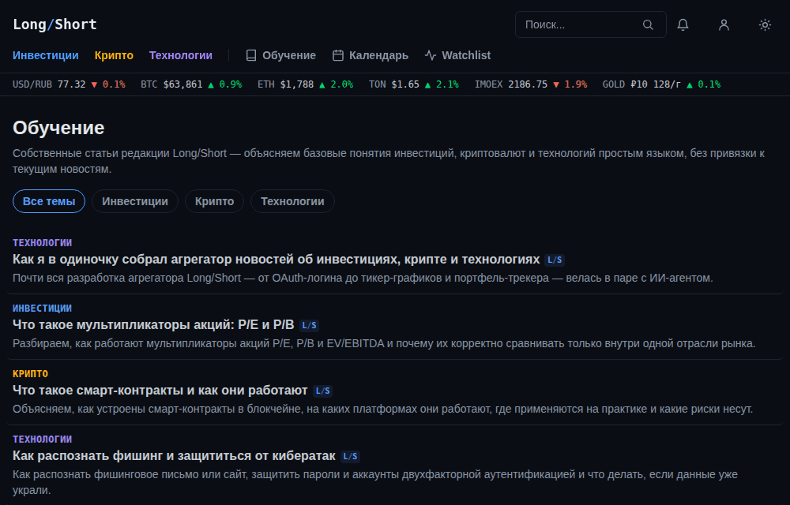This screenshot has width=790, height=505.
Task: Open the user profile icon
Action: 724,24
